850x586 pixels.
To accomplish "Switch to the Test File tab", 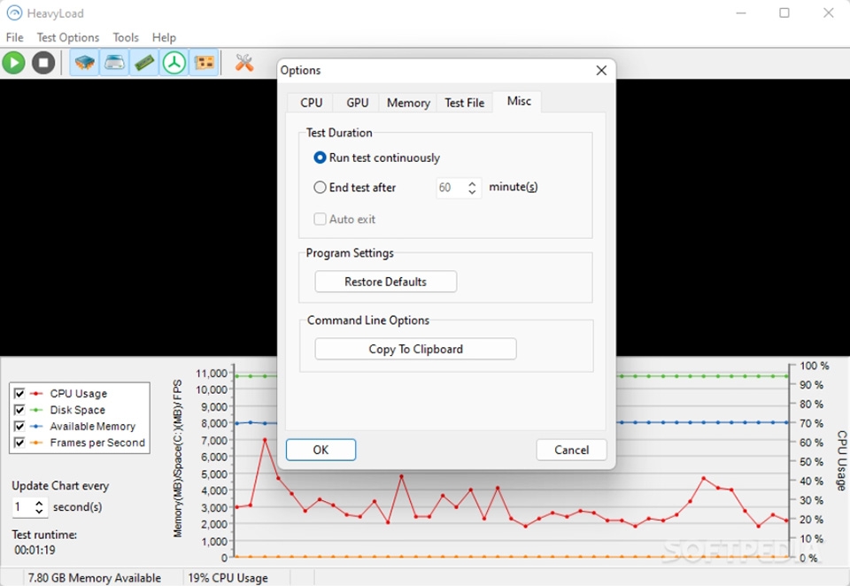I will coord(465,103).
